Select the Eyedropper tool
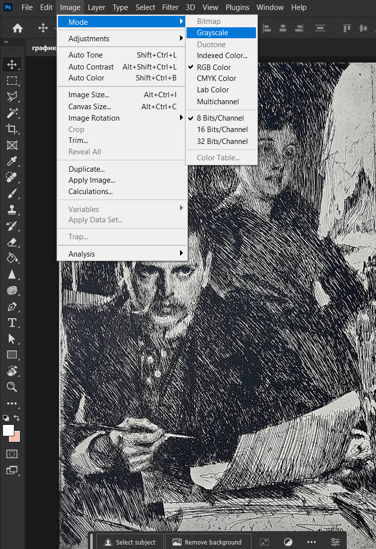The width and height of the screenshot is (376, 549). point(12,161)
